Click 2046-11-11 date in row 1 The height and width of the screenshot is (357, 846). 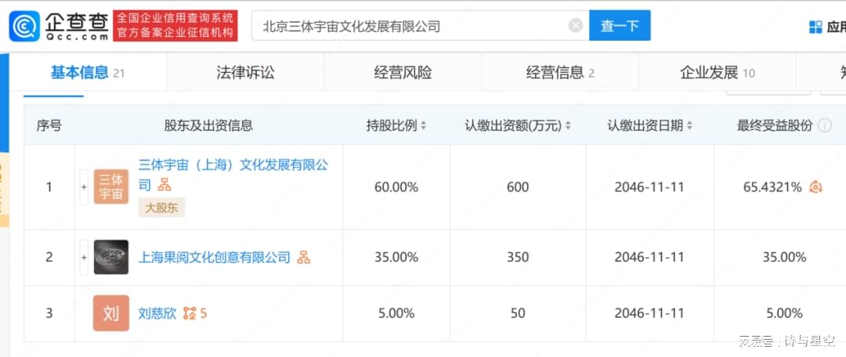649,187
